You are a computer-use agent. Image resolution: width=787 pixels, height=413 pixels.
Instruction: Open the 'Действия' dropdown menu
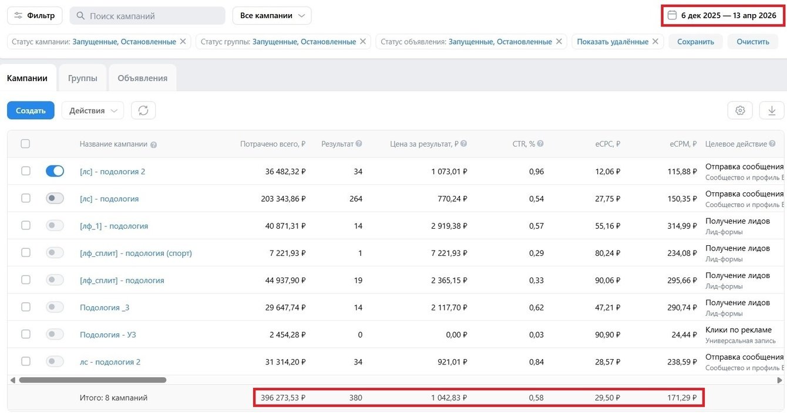pyautogui.click(x=93, y=110)
